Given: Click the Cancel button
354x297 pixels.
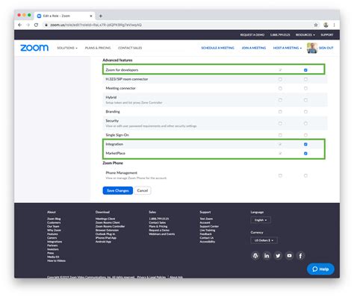Looking at the screenshot, I should click(143, 190).
